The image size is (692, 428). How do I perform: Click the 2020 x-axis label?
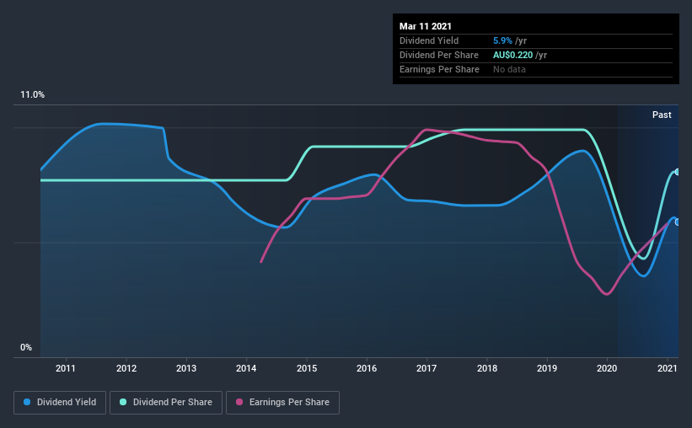tap(607, 368)
